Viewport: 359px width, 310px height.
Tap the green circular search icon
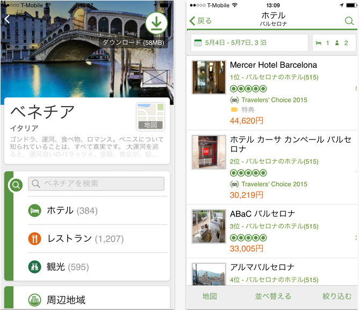16,185
